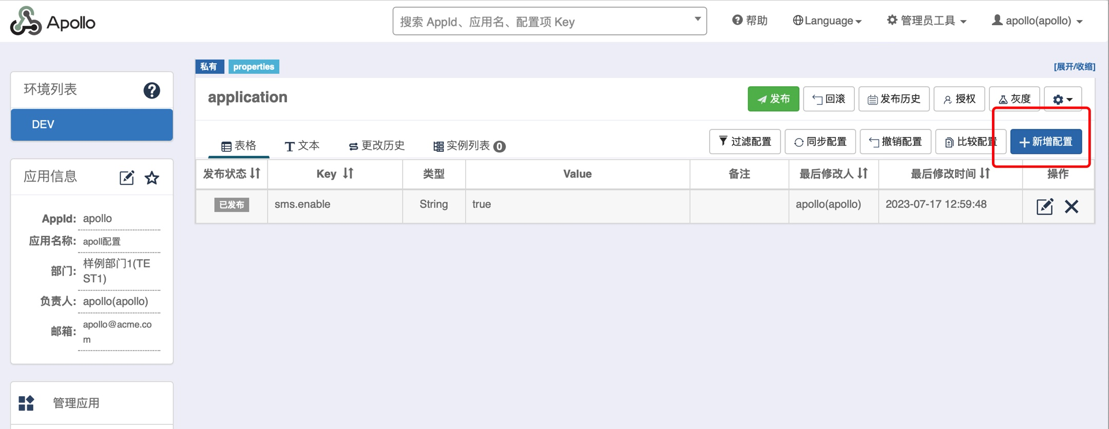Click the 部门 value 样例部门1(TEST1)
This screenshot has width=1109, height=429.
click(x=117, y=271)
